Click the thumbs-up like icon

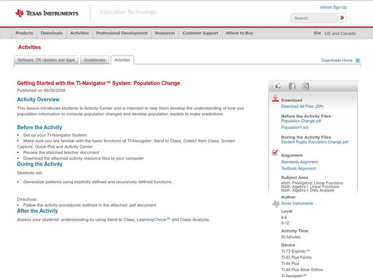tap(278, 86)
